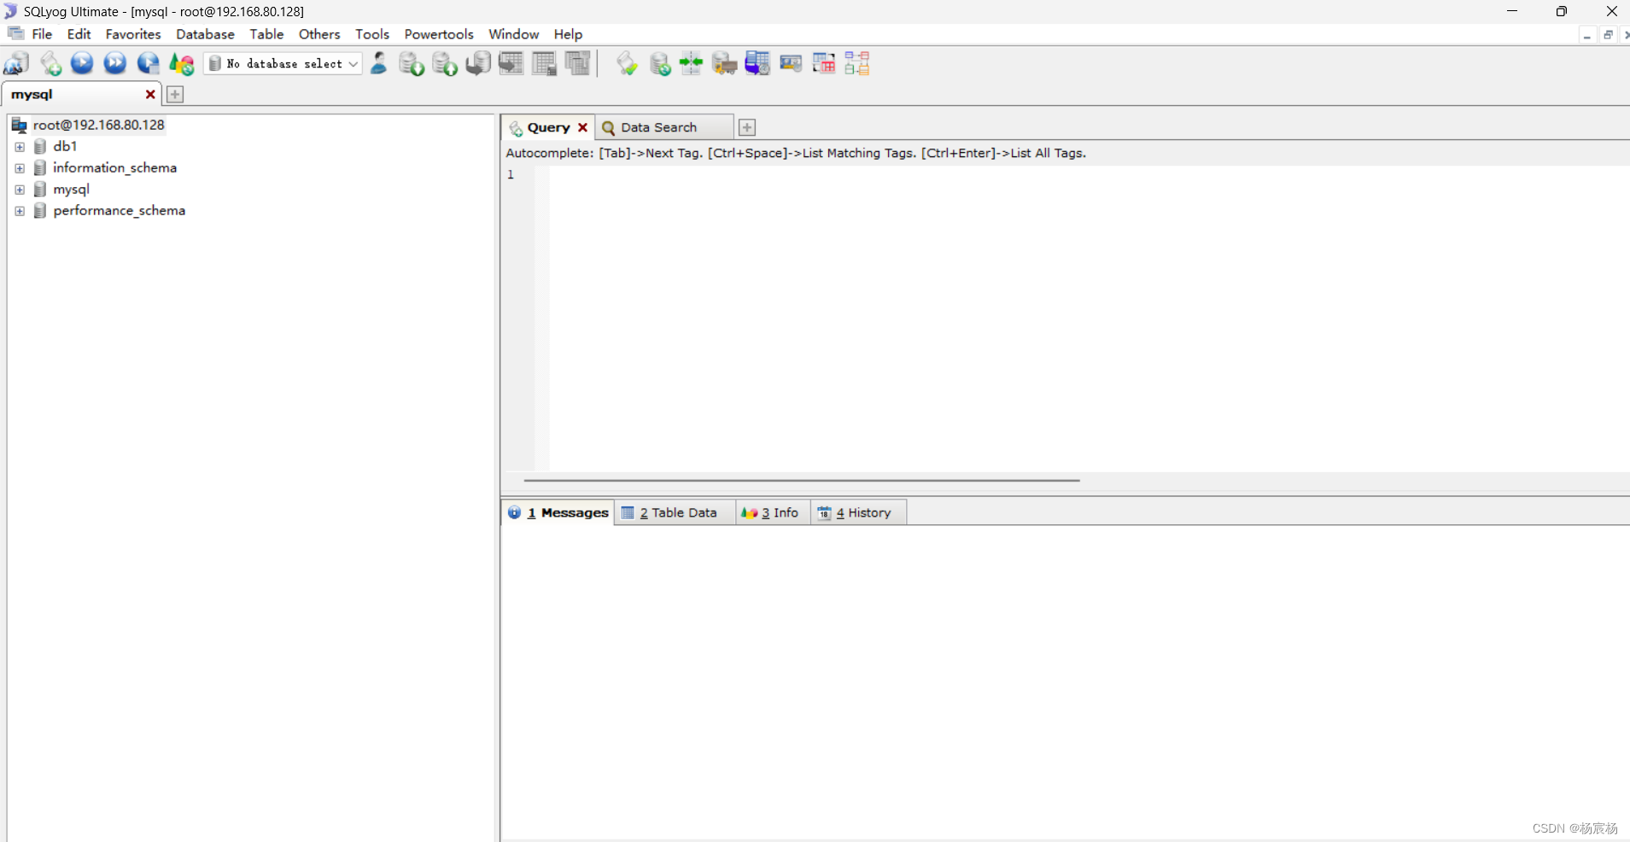Click line number 1 in the editor gutter
Screen dimensions: 1630x842
coord(511,174)
